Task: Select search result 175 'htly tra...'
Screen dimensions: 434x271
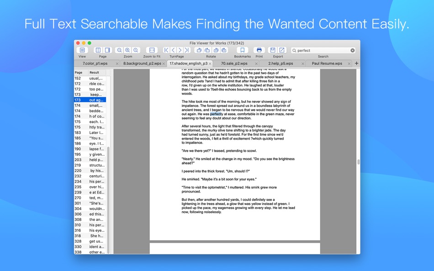Action: [x=90, y=127]
